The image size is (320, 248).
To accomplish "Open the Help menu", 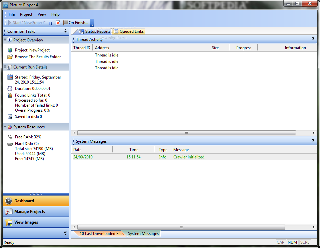I will tap(55, 14).
